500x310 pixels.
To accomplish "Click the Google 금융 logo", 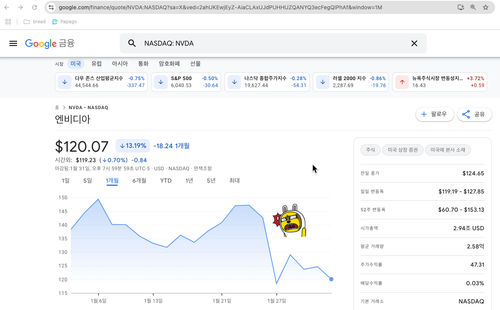I will [x=50, y=43].
